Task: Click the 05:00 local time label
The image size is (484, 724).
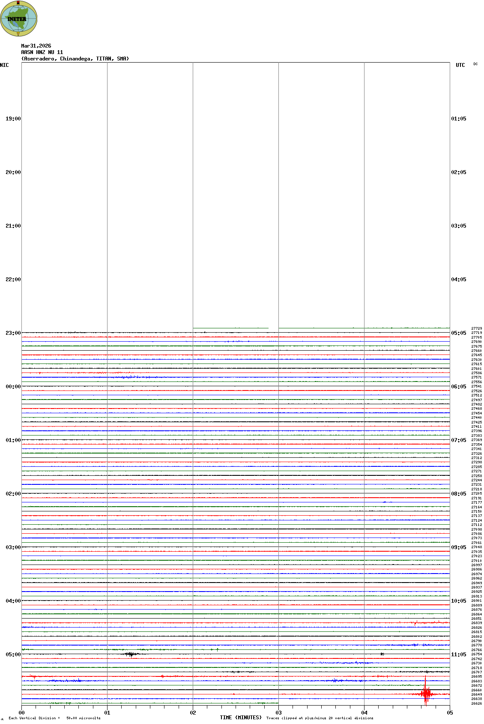Action: pyautogui.click(x=13, y=655)
